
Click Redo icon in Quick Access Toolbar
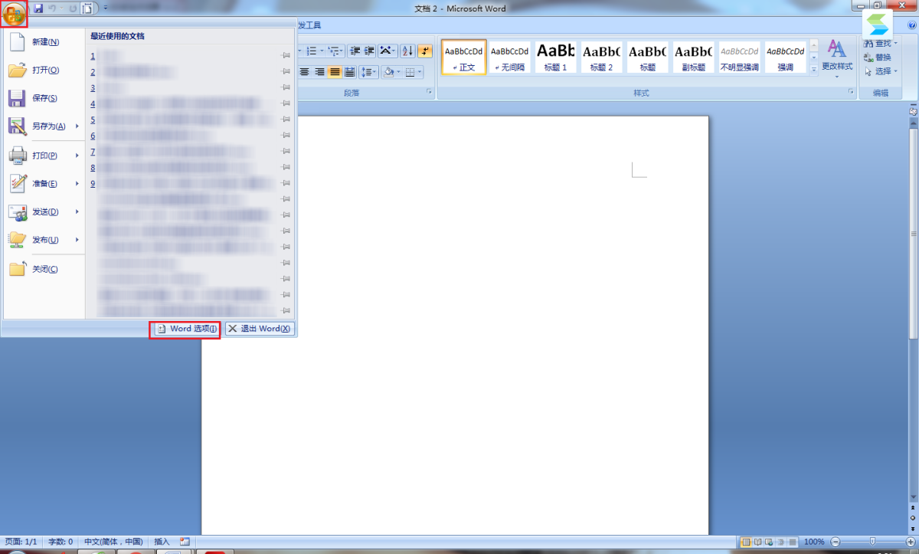tap(72, 8)
